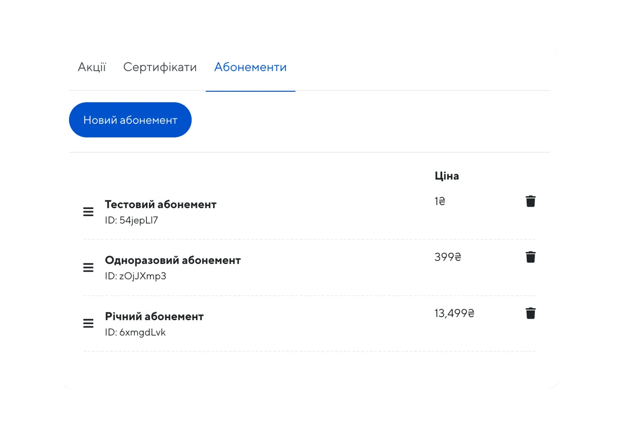The height and width of the screenshot is (434, 619).
Task: Open the Річний абонемент item name
Action: (154, 316)
